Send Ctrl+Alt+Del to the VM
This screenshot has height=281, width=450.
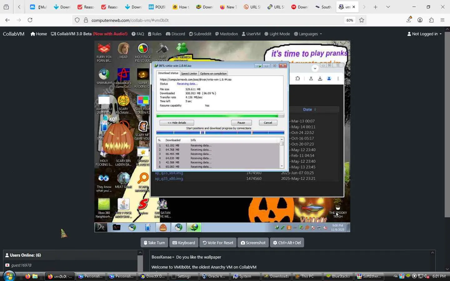(x=287, y=243)
